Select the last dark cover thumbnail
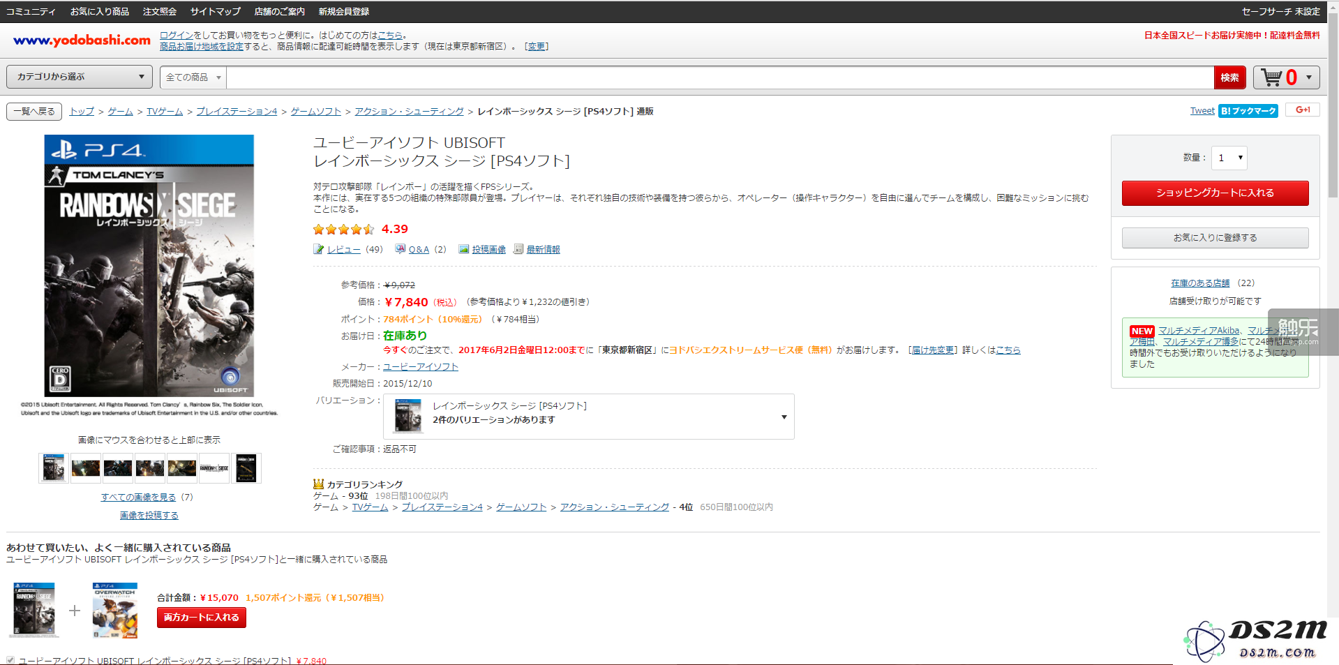This screenshot has width=1339, height=665. [x=246, y=468]
